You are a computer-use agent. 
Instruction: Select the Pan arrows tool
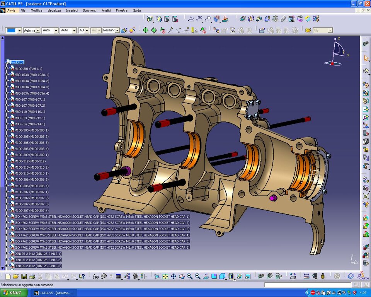click(173, 276)
